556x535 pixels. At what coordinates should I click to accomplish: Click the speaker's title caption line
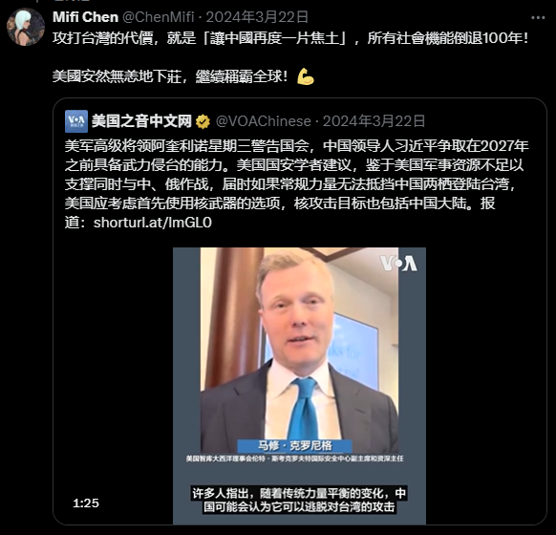pyautogui.click(x=294, y=459)
